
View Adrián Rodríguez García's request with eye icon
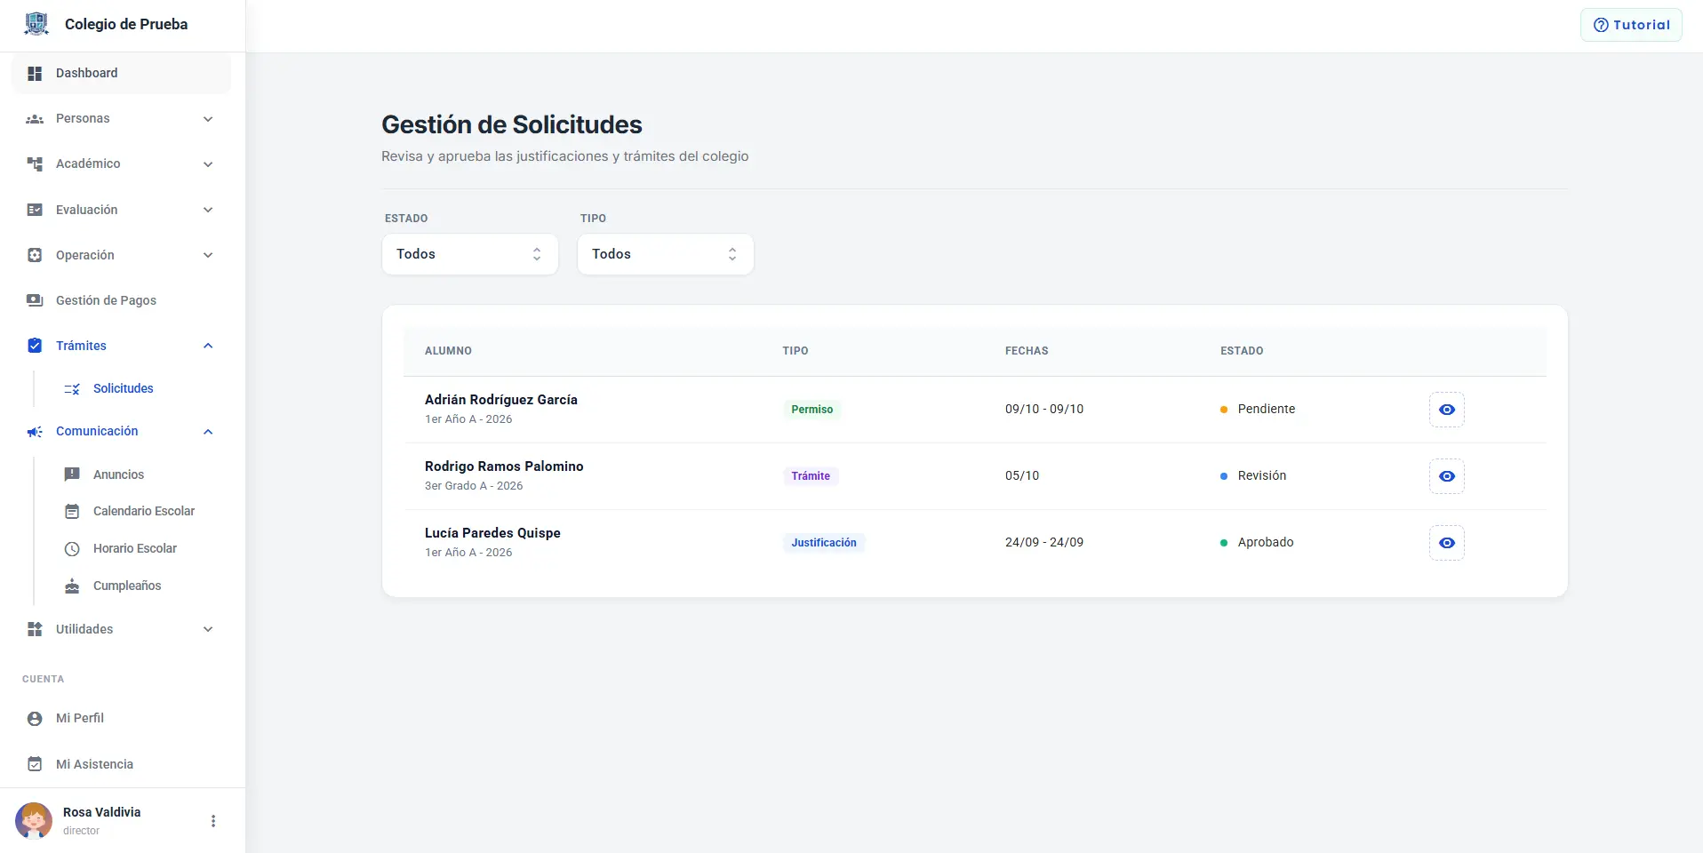point(1446,410)
